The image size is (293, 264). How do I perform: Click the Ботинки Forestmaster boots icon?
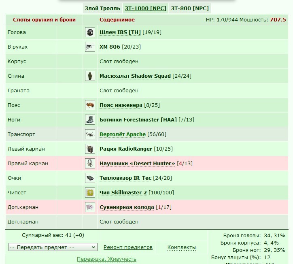(90, 120)
